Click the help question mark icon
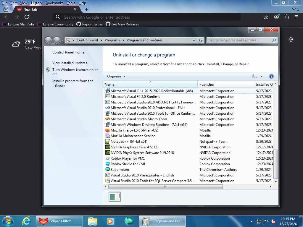The width and height of the screenshot is (303, 227). point(271,76)
